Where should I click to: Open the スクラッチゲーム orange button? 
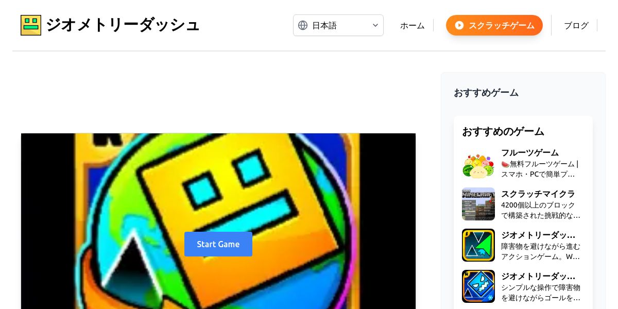point(494,25)
